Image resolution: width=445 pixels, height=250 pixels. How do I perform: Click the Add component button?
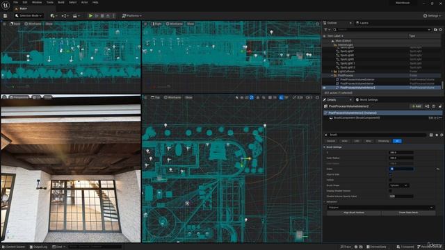coord(416,106)
